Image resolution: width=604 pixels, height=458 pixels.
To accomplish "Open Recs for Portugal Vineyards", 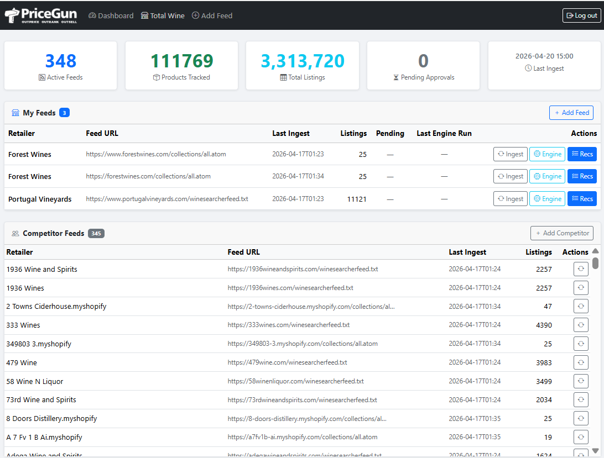I will (x=582, y=198).
